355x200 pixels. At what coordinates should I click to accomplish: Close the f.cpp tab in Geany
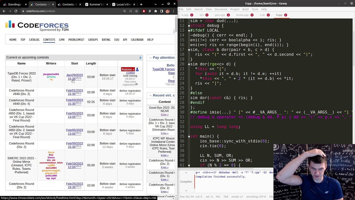(286, 15)
